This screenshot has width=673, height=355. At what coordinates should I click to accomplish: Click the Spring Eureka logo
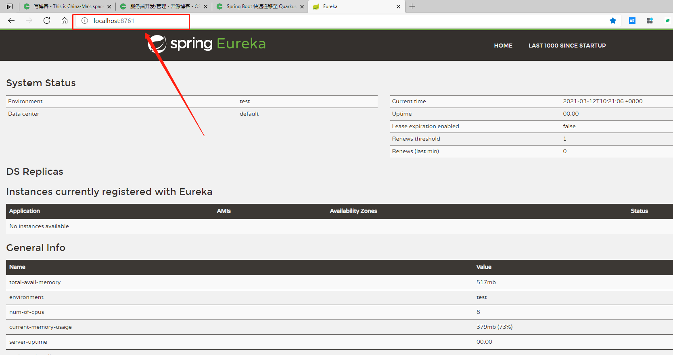click(x=207, y=44)
